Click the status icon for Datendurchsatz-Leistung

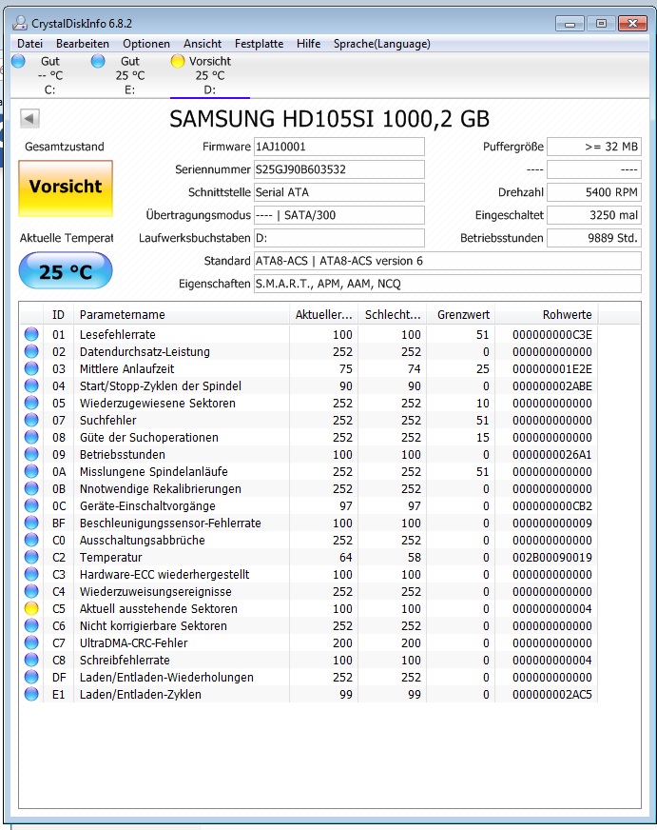click(x=31, y=351)
